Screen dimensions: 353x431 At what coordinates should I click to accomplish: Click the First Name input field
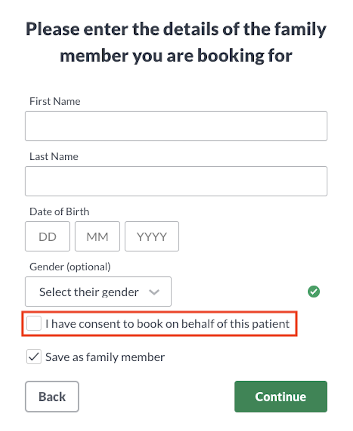click(x=176, y=126)
